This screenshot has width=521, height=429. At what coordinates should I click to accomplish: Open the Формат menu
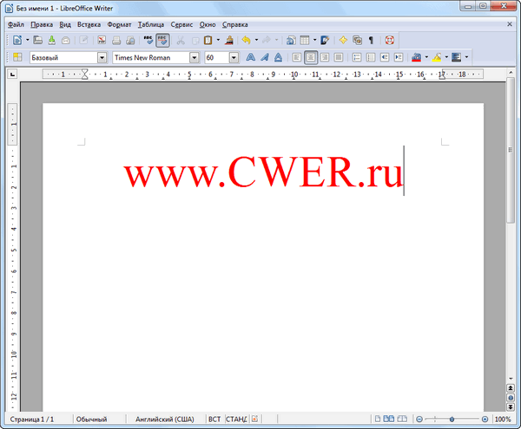(x=119, y=25)
